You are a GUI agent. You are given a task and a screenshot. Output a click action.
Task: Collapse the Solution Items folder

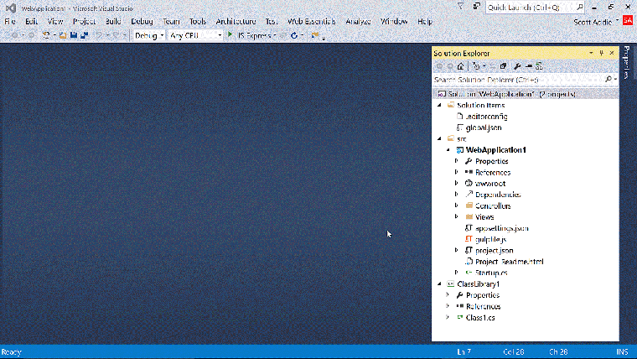(439, 105)
